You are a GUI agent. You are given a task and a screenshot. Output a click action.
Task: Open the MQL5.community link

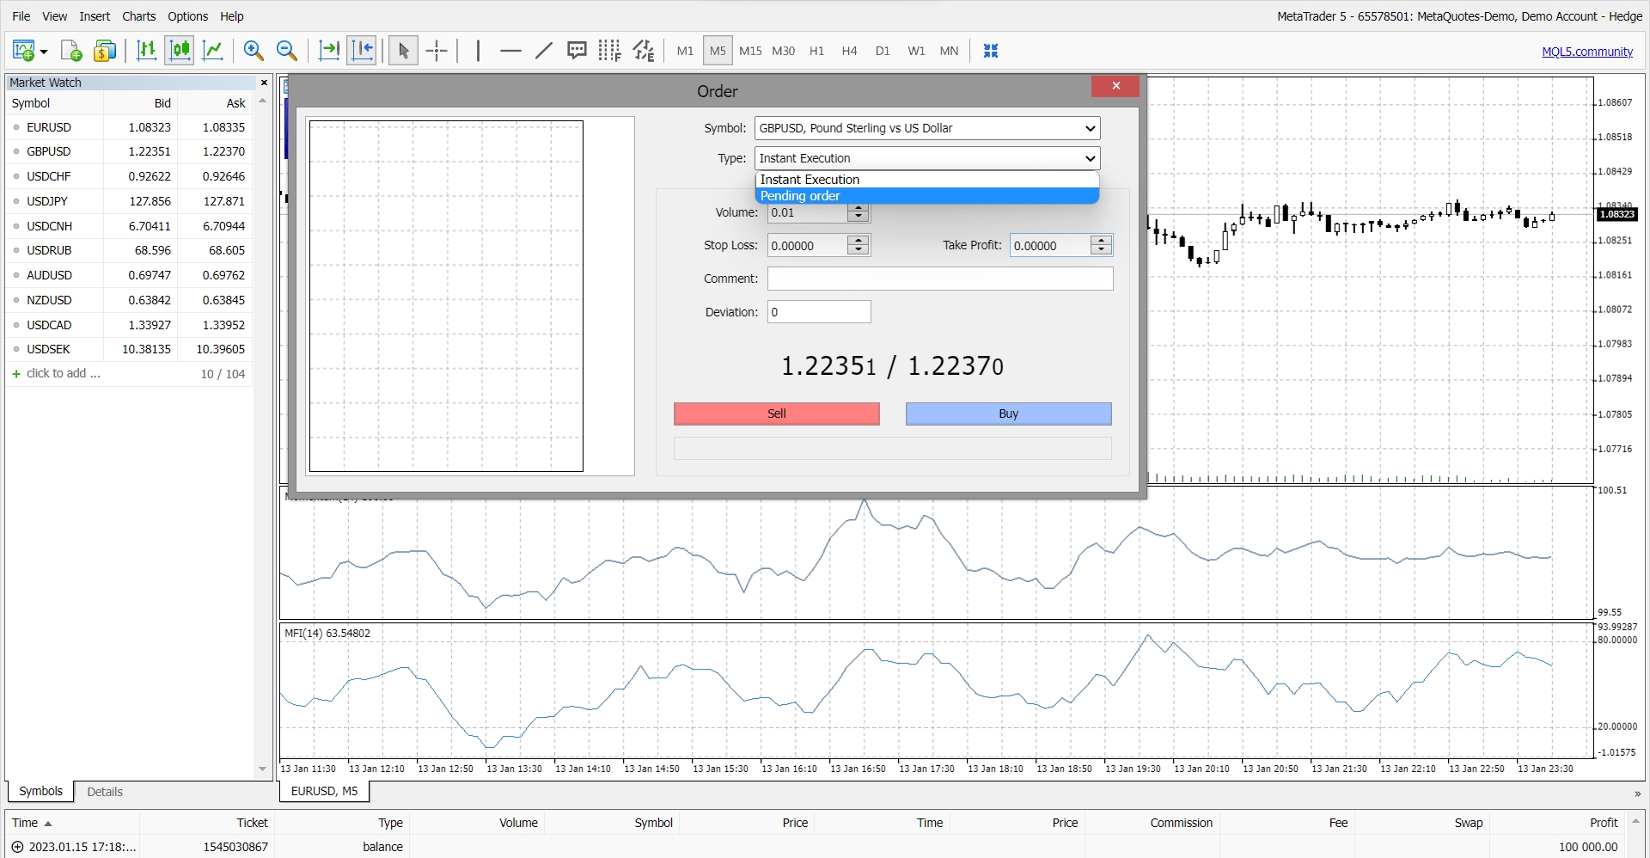point(1587,52)
